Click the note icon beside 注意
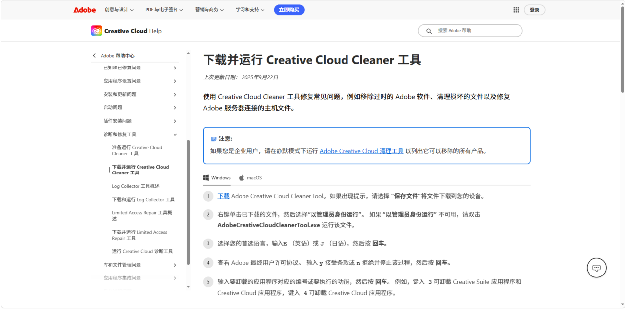625x309 pixels. coord(214,139)
